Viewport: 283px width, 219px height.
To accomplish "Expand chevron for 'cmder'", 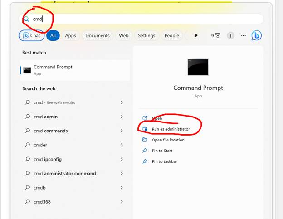I will click(x=122, y=145).
